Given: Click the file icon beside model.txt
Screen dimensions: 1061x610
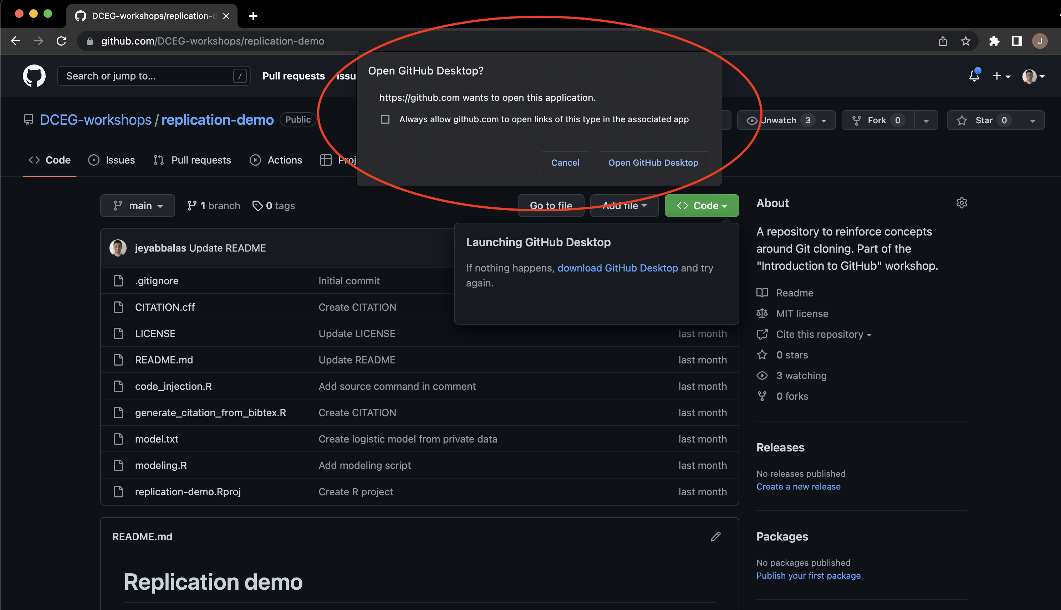Looking at the screenshot, I should (x=119, y=439).
